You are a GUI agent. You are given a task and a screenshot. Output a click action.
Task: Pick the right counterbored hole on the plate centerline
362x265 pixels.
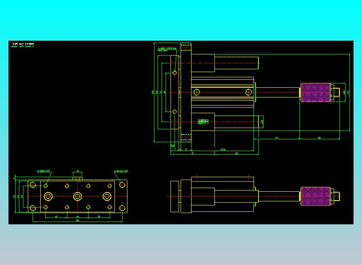point(107,197)
